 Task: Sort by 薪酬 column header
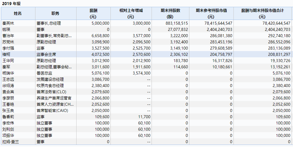tap(93, 13)
